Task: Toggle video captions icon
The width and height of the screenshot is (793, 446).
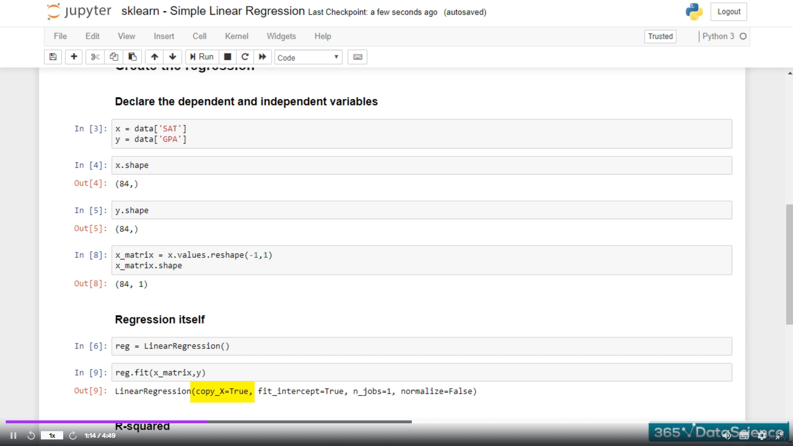Action: [744, 435]
